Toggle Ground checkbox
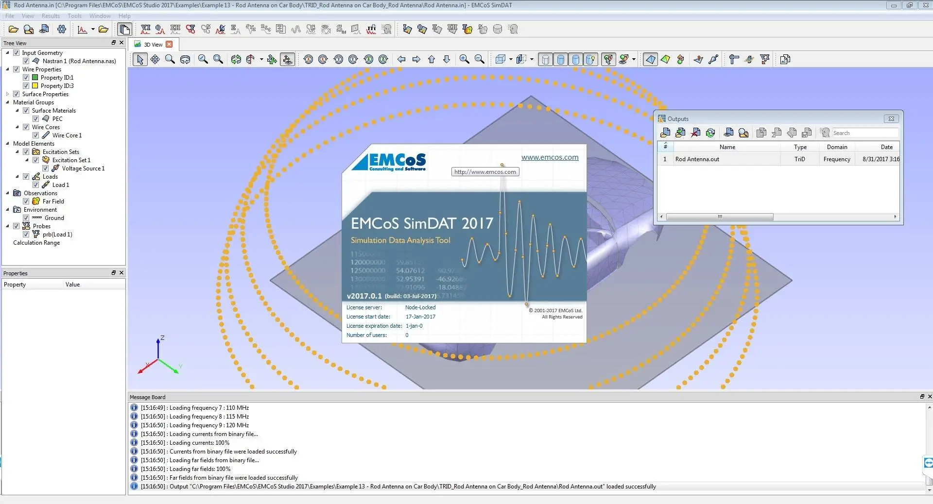 click(26, 218)
